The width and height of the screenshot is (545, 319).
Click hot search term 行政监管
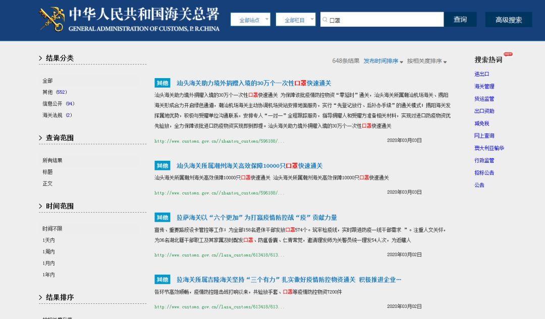pyautogui.click(x=484, y=160)
